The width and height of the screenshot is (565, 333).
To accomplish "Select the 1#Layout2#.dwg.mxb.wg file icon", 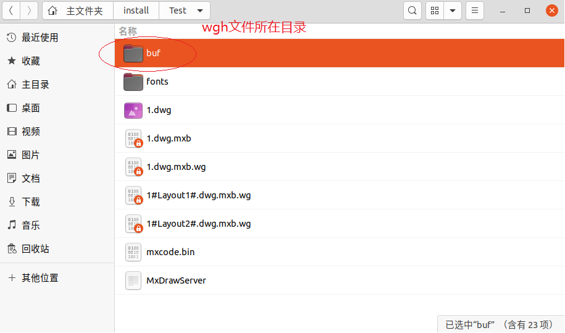I will coord(133,224).
